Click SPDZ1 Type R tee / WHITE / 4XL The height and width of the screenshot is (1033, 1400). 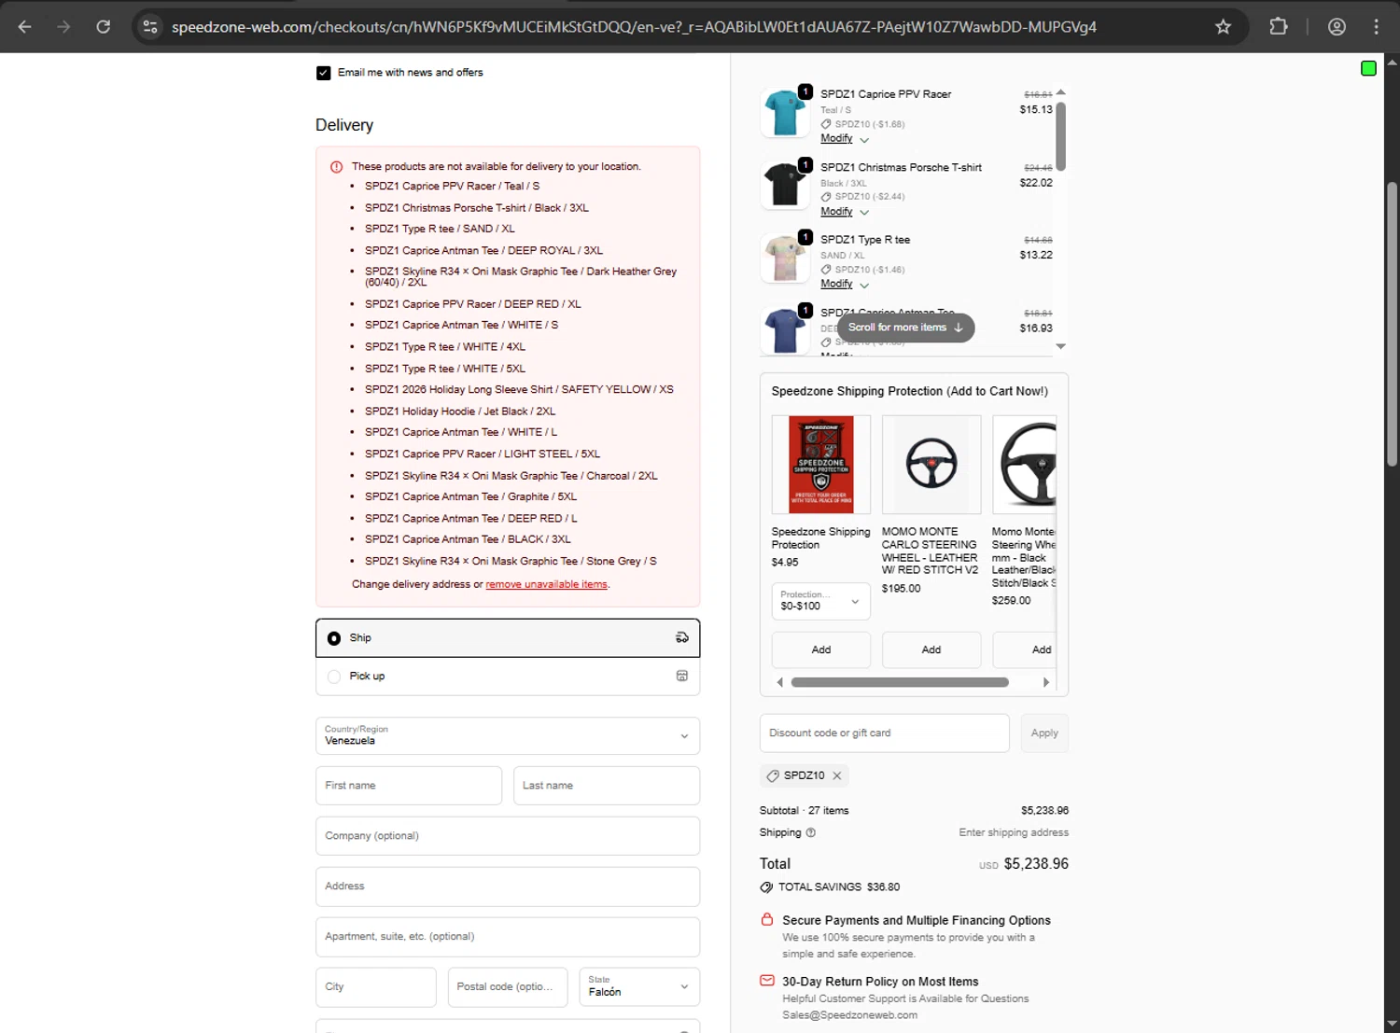(445, 347)
